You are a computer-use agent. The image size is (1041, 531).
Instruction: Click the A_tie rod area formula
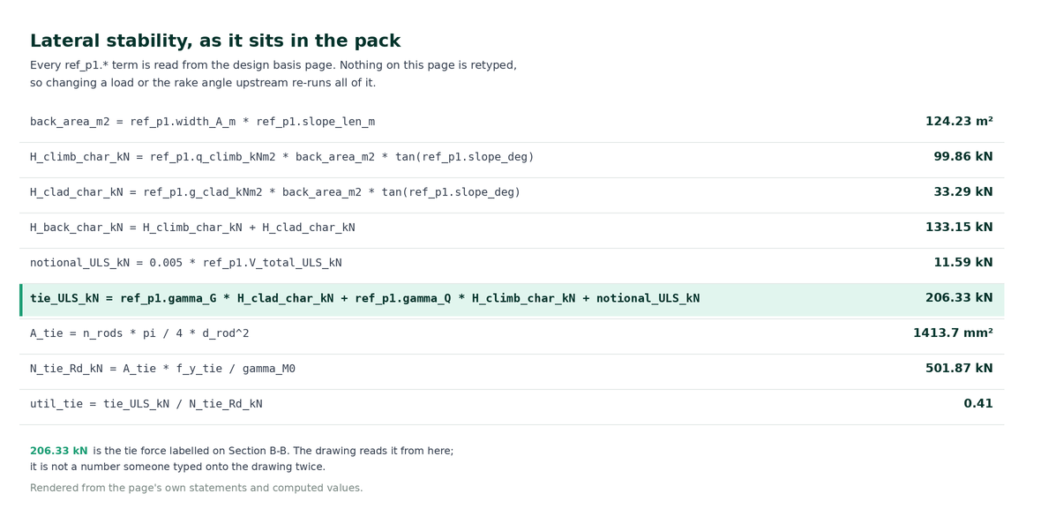(139, 333)
